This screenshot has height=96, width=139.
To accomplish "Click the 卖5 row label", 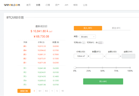I will (25, 46).
